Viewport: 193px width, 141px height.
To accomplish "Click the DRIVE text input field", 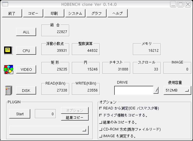I will (x=133, y=90).
